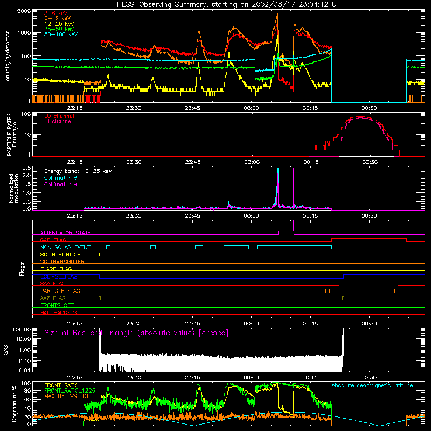Click the PARTICLE_FLAG label
This screenshot has height=431, width=431.
[x=60, y=291]
